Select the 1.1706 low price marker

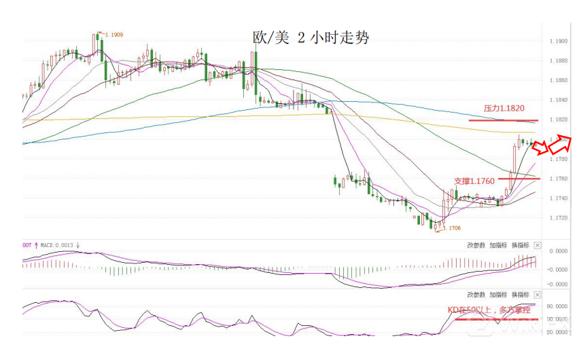(451, 228)
